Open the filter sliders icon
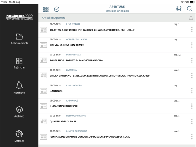196x147 pixels. click(x=179, y=9)
